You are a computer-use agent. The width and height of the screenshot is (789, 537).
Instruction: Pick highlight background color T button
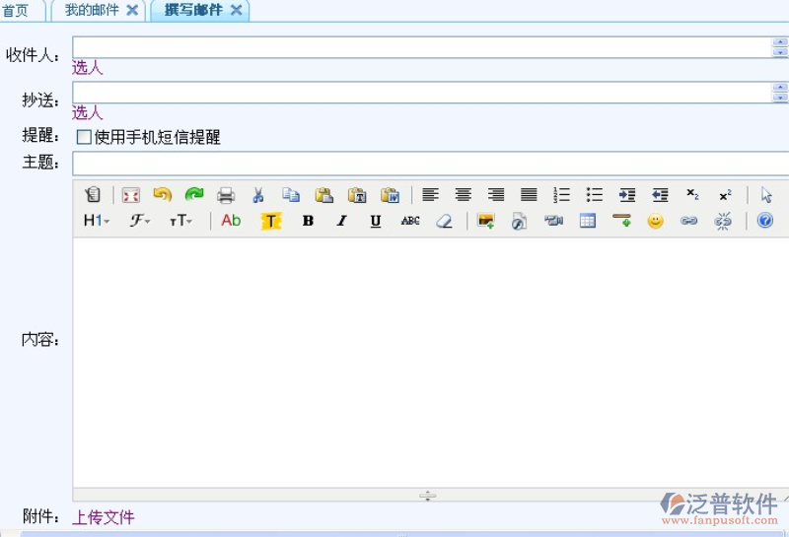pyautogui.click(x=270, y=221)
